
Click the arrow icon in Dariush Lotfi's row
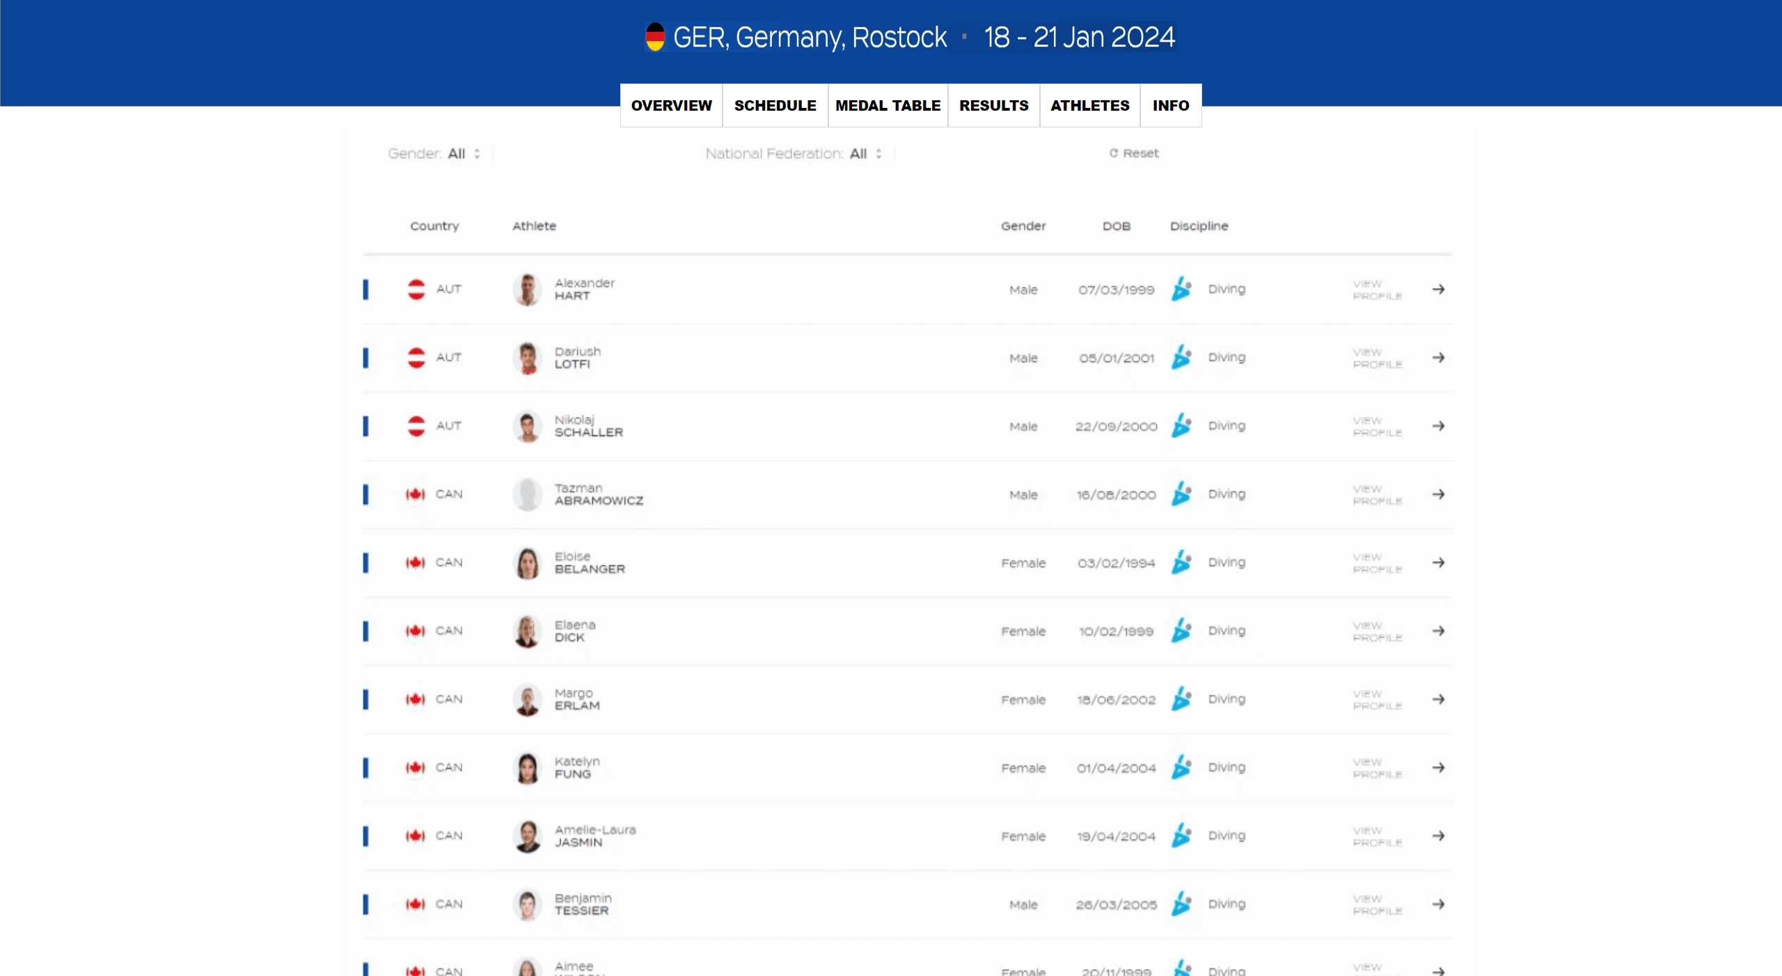tap(1438, 357)
